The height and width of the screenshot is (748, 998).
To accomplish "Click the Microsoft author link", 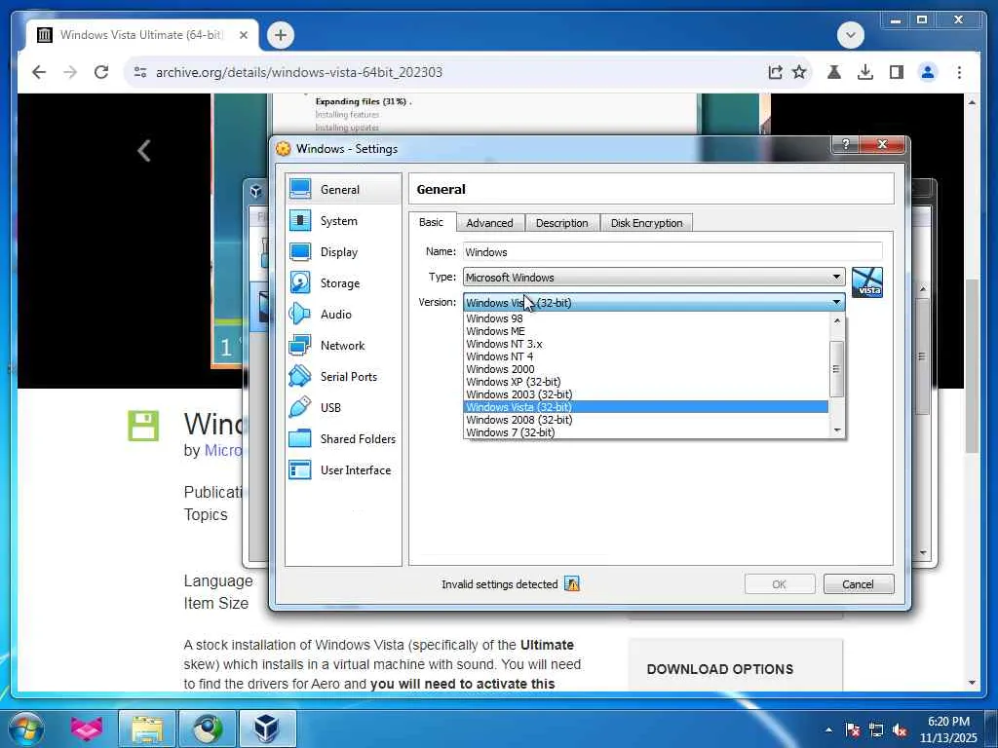I will click(223, 450).
